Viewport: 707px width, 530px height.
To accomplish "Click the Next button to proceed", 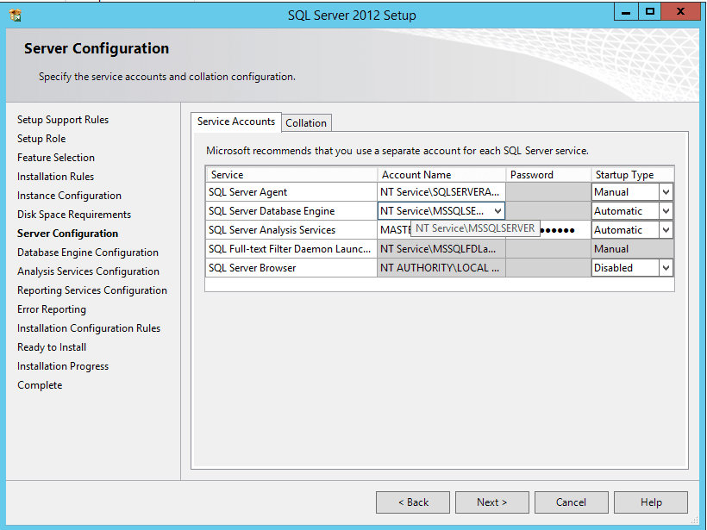I will click(x=491, y=502).
